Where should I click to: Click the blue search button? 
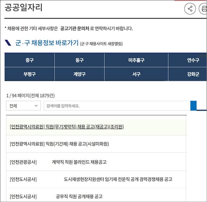click(193, 106)
